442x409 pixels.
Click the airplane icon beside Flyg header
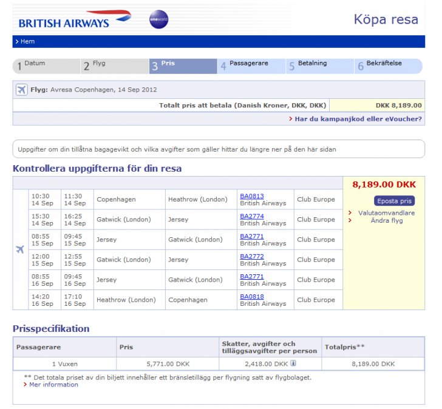tap(22, 90)
